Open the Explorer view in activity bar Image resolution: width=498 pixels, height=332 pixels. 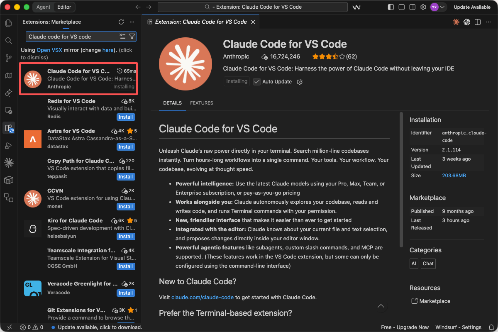8,23
